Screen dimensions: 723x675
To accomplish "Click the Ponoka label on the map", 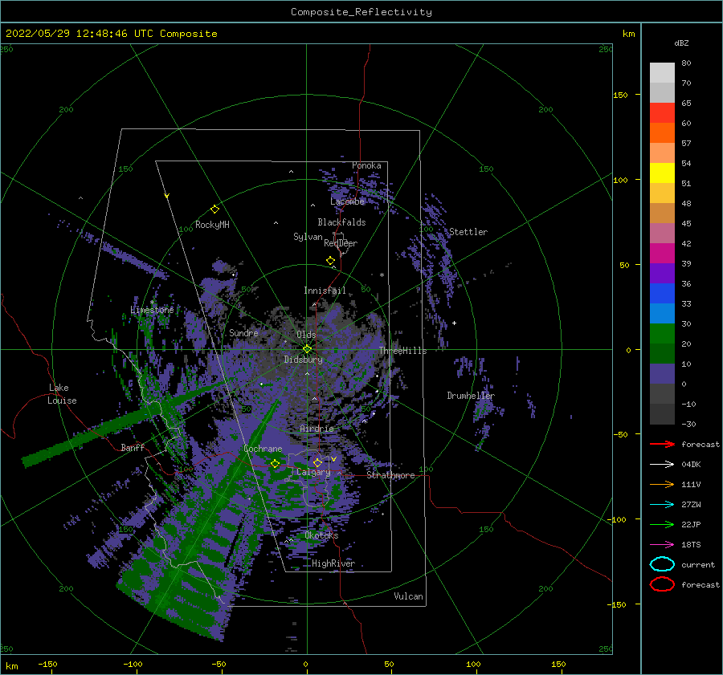I will 366,165.
